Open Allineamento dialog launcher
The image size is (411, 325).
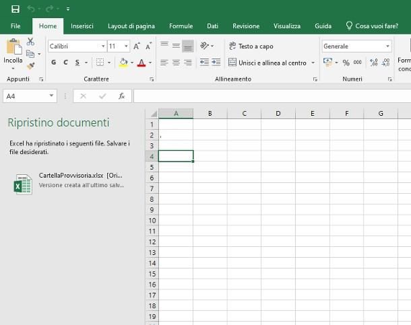[x=315, y=79]
